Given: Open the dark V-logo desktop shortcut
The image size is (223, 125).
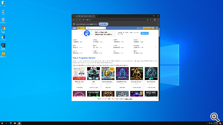Looking at the screenshot, I should coord(3,47).
